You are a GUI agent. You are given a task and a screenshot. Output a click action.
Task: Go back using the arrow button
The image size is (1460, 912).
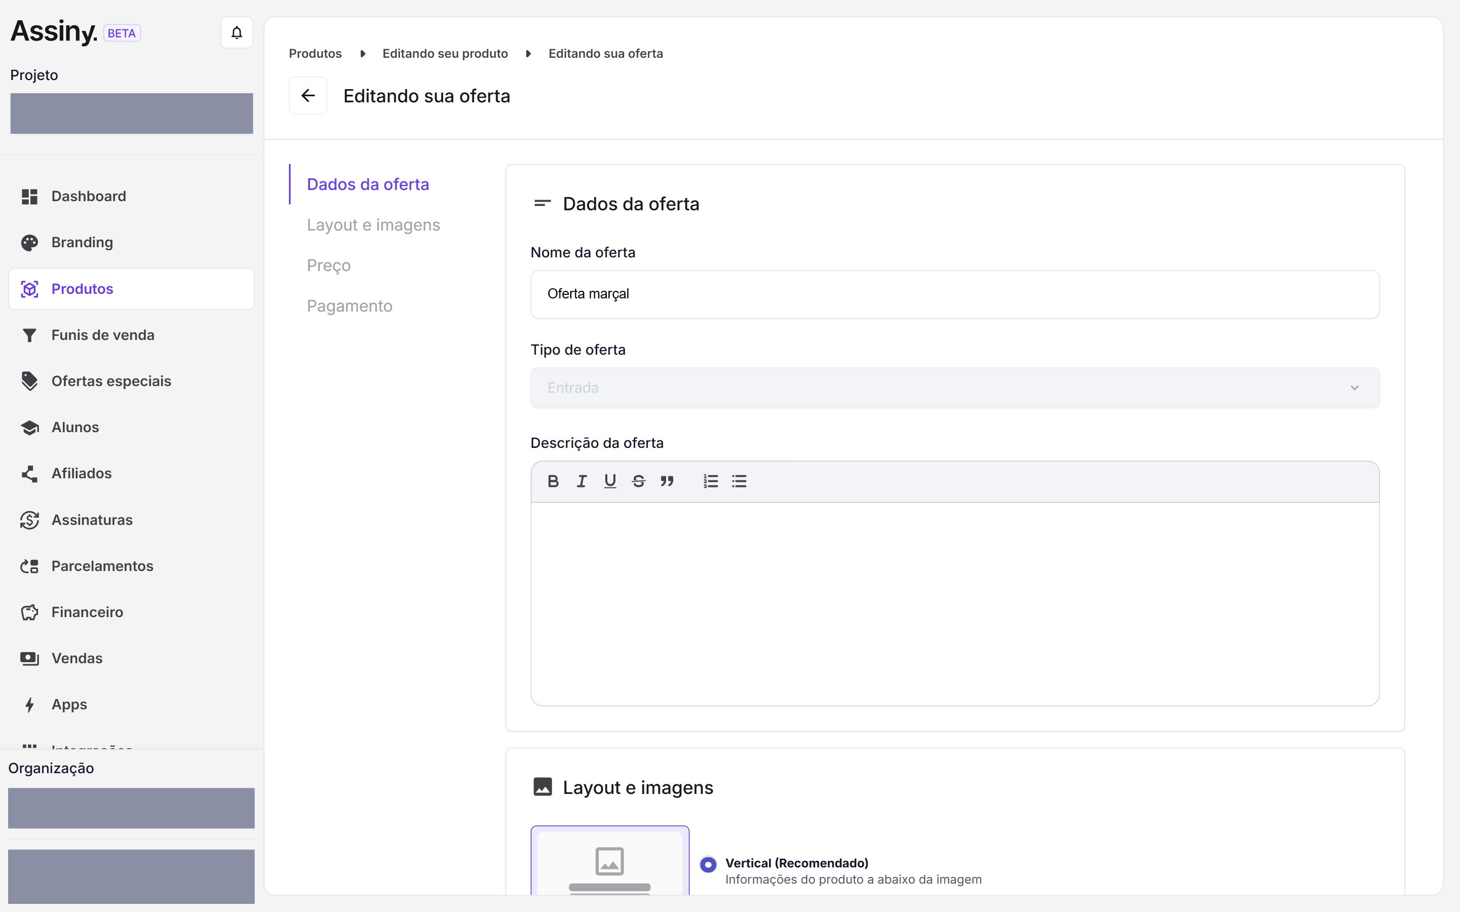308,95
